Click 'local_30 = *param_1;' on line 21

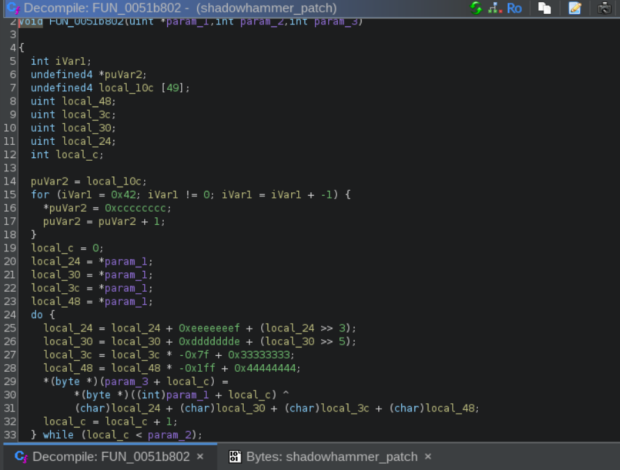pos(92,275)
